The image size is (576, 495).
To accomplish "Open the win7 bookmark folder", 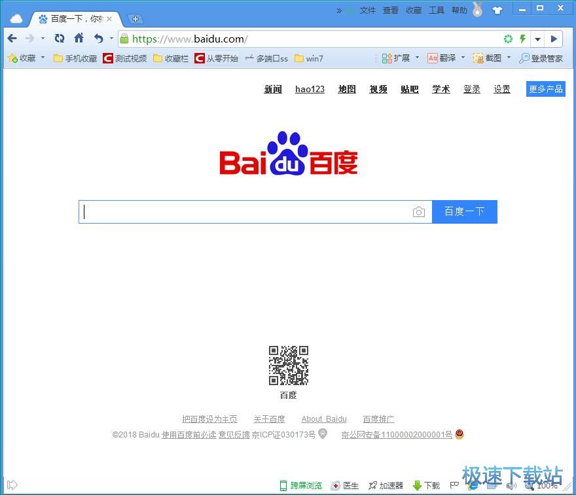I will point(309,58).
